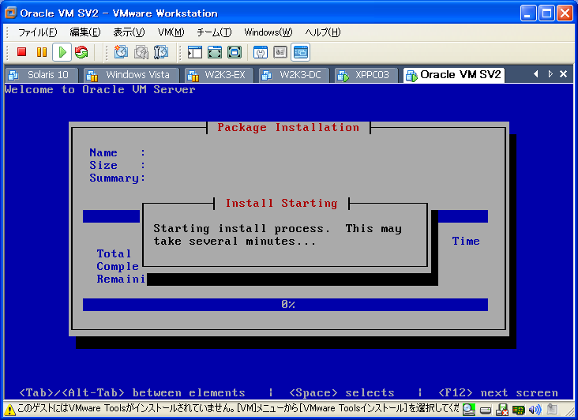Screen dimensions: 578x420
Task: Click the 'Size' label
Action: coord(103,166)
